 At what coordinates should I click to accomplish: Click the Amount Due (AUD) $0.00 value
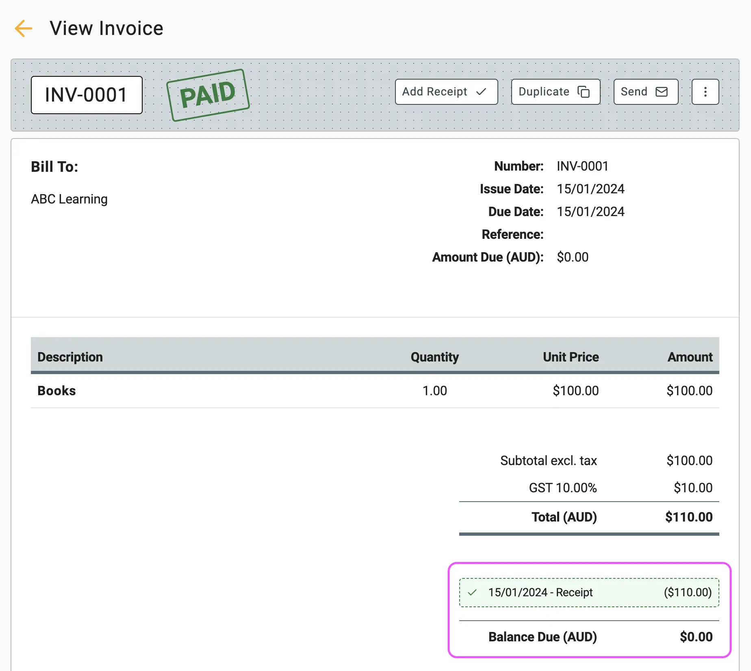(573, 257)
